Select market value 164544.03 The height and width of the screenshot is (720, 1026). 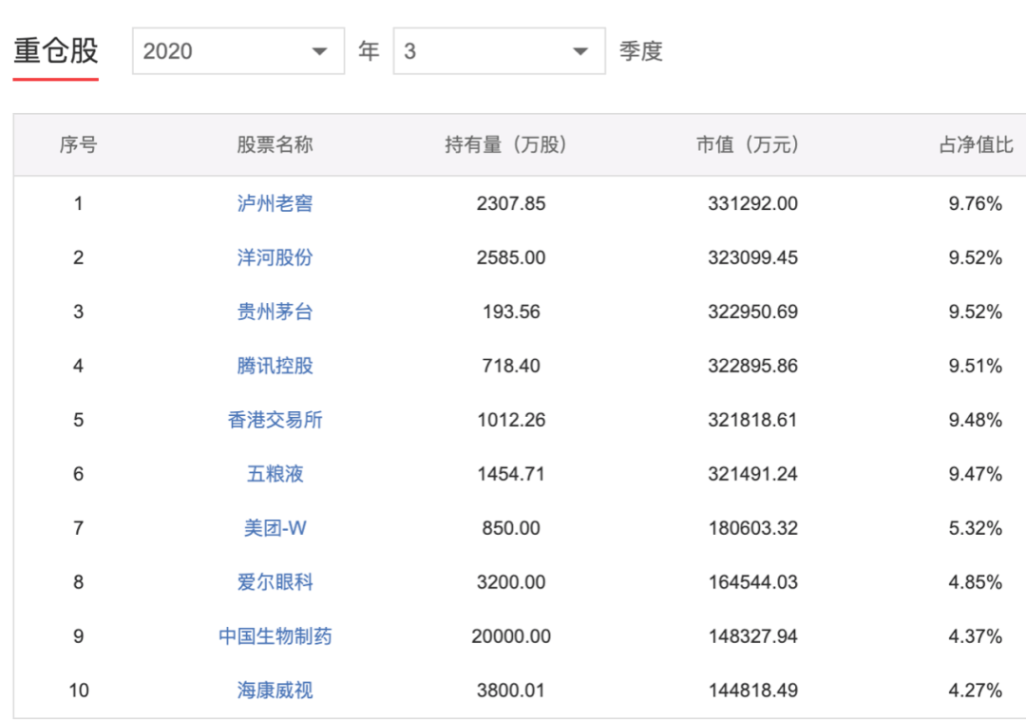coord(753,582)
